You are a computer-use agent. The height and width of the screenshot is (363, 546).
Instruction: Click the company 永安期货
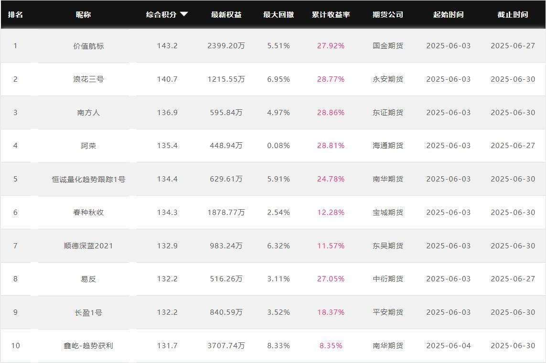388,79
